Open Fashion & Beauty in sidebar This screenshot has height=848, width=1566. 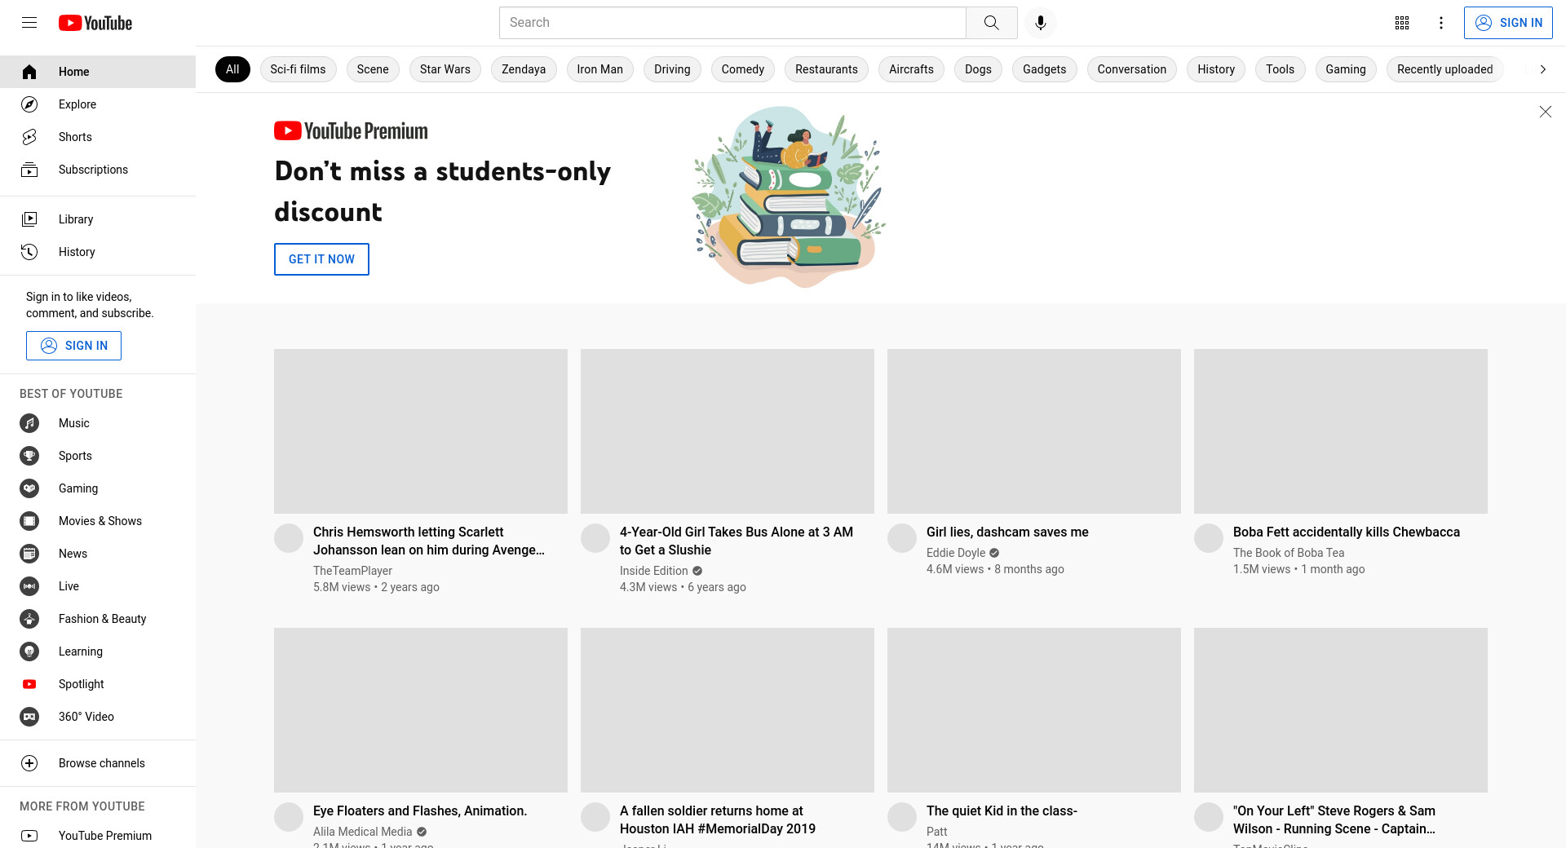(98, 619)
